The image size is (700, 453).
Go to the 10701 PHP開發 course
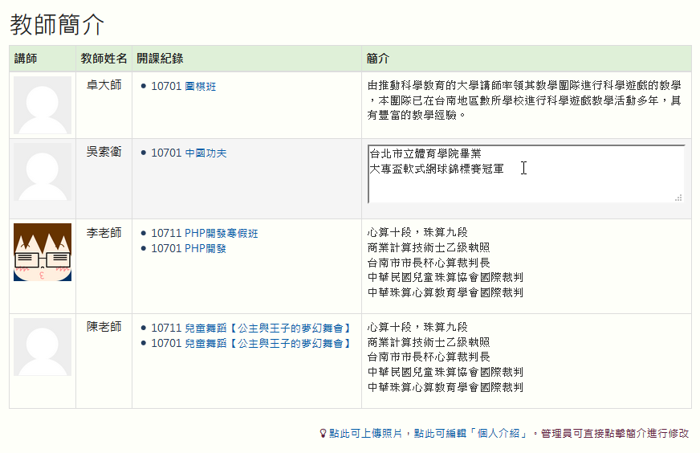[189, 249]
